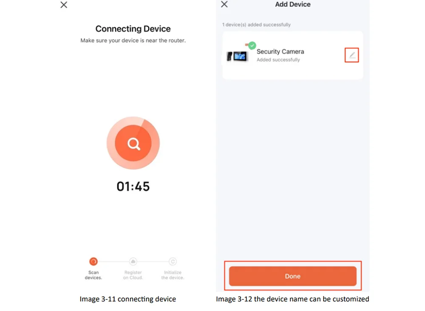Click the Connecting Device heading
The height and width of the screenshot is (311, 425).
[133, 29]
